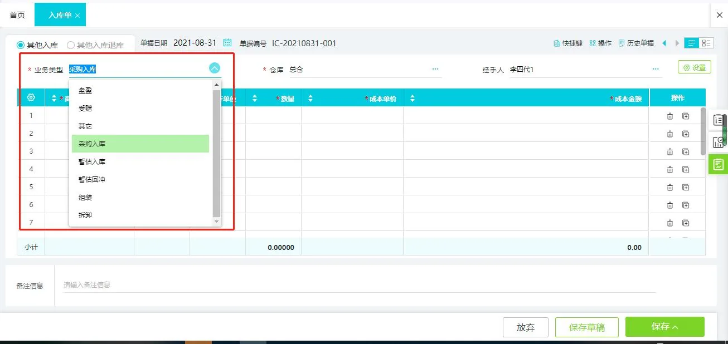The width and height of the screenshot is (728, 344).
Task: Sort by the 成本单价 column arrows
Action: [310, 99]
